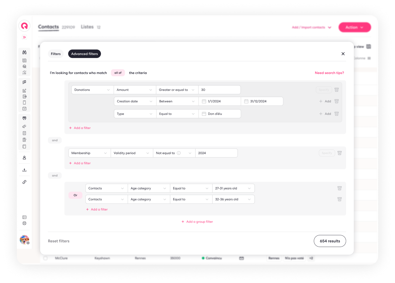Open the map icon in sidebar

tap(24, 60)
